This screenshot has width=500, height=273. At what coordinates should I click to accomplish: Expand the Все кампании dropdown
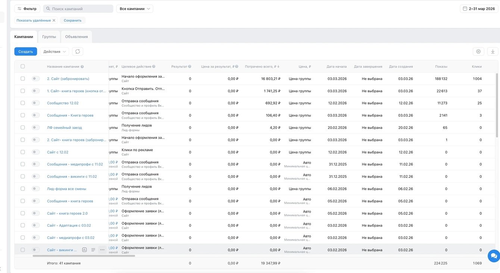point(135,9)
